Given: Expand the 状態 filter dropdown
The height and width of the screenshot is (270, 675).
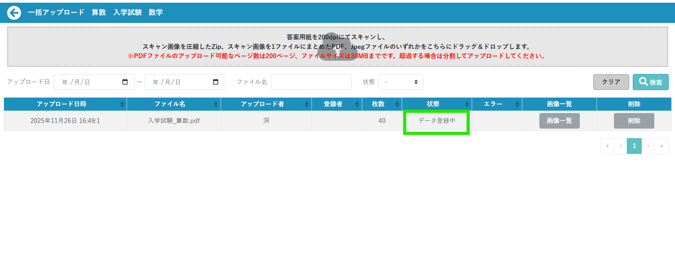Looking at the screenshot, I should (x=401, y=82).
